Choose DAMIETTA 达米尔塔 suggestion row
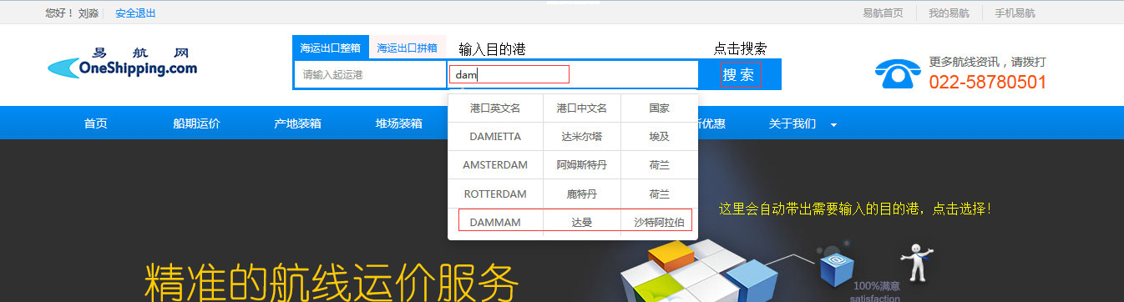Screen dimensions: 1124x302 pyautogui.click(x=573, y=136)
